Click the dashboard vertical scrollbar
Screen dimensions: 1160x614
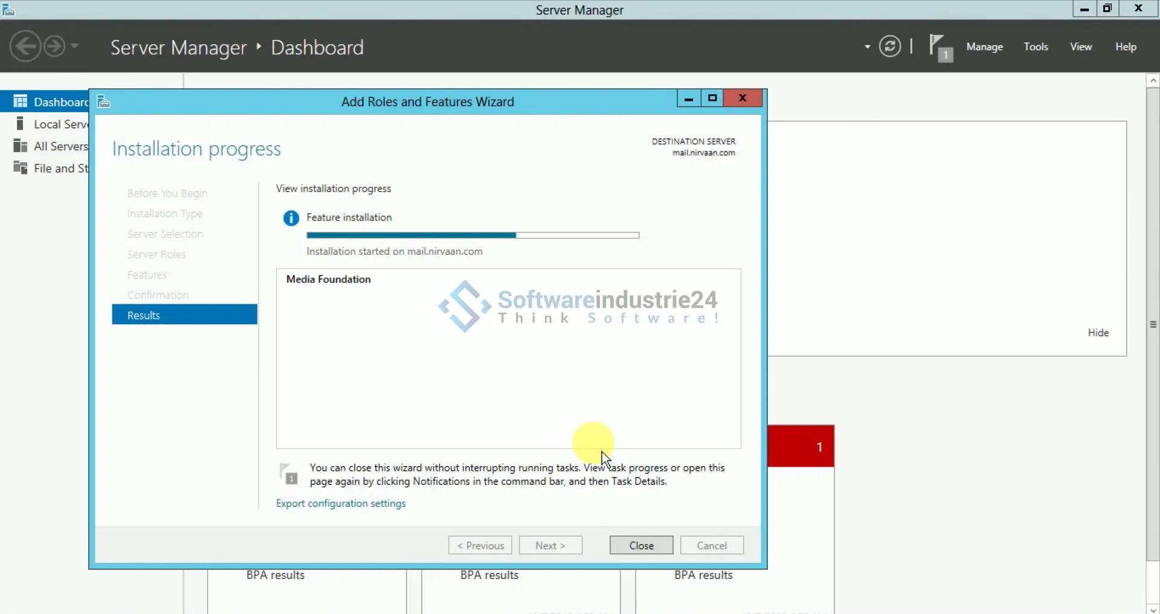pos(1153,324)
